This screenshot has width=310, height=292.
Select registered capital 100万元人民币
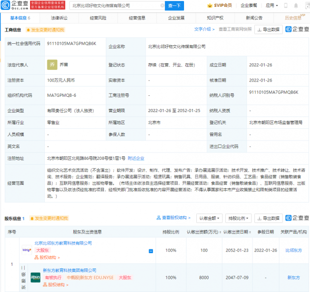(x=61, y=80)
